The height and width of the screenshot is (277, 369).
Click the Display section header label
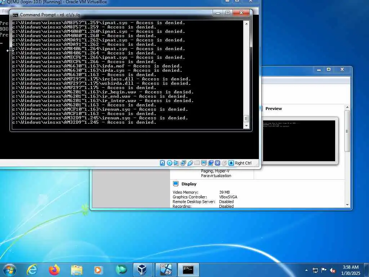pyautogui.click(x=189, y=184)
